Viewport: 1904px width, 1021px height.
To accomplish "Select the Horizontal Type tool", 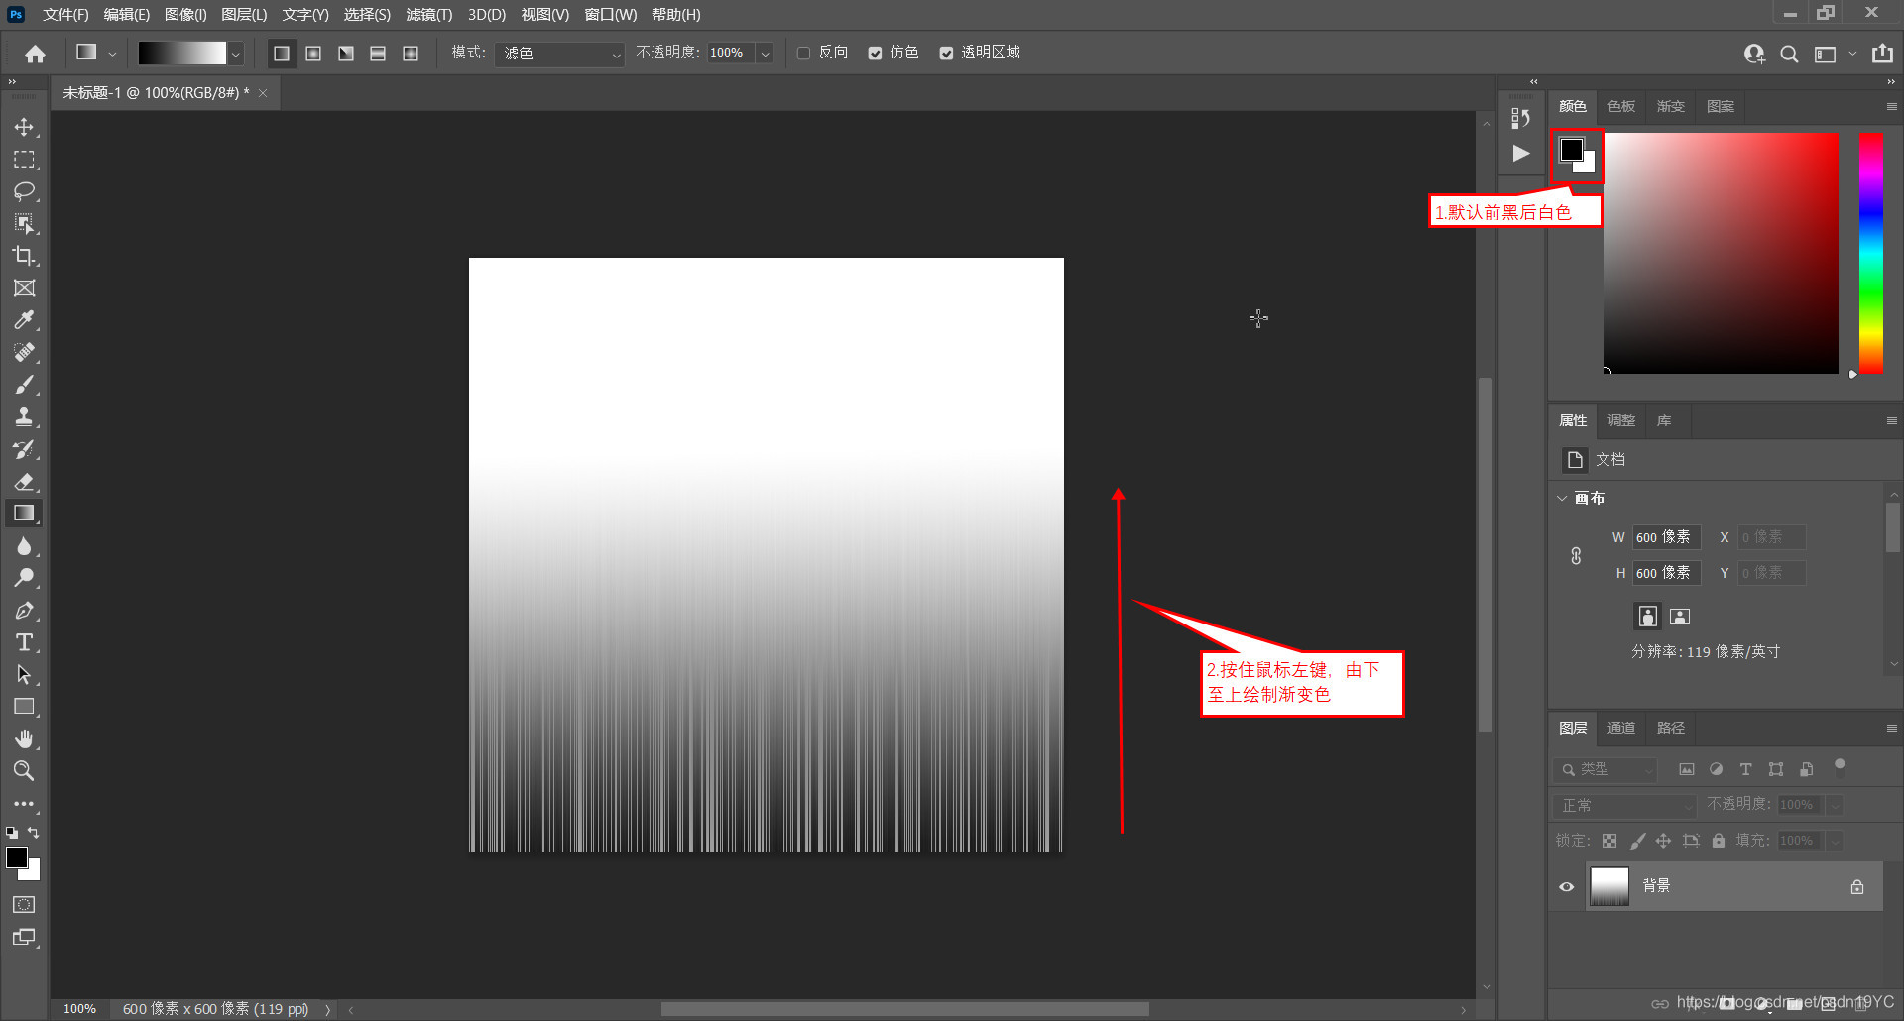I will [x=24, y=642].
